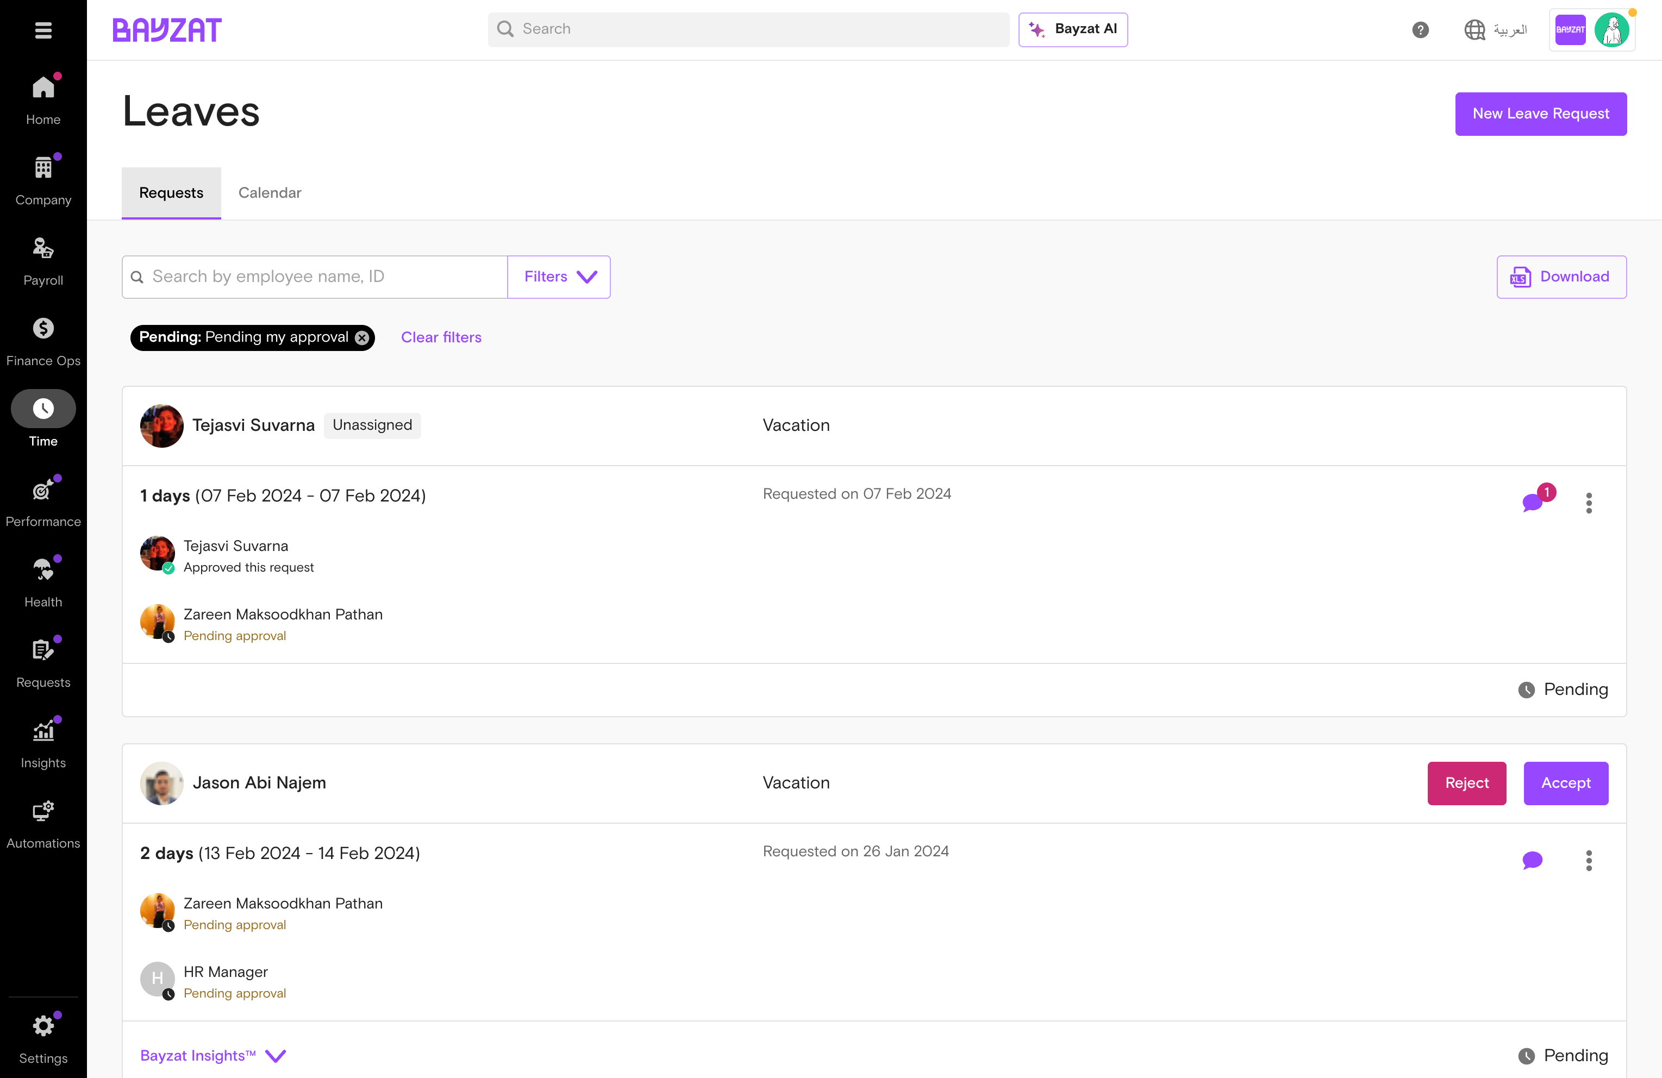Open comment bubble on Jason Abi Najem's request

[1532, 860]
